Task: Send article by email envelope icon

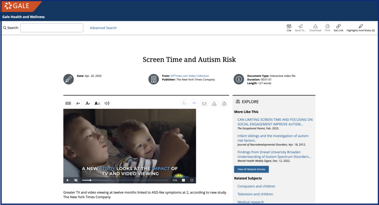Action: (x=204, y=104)
